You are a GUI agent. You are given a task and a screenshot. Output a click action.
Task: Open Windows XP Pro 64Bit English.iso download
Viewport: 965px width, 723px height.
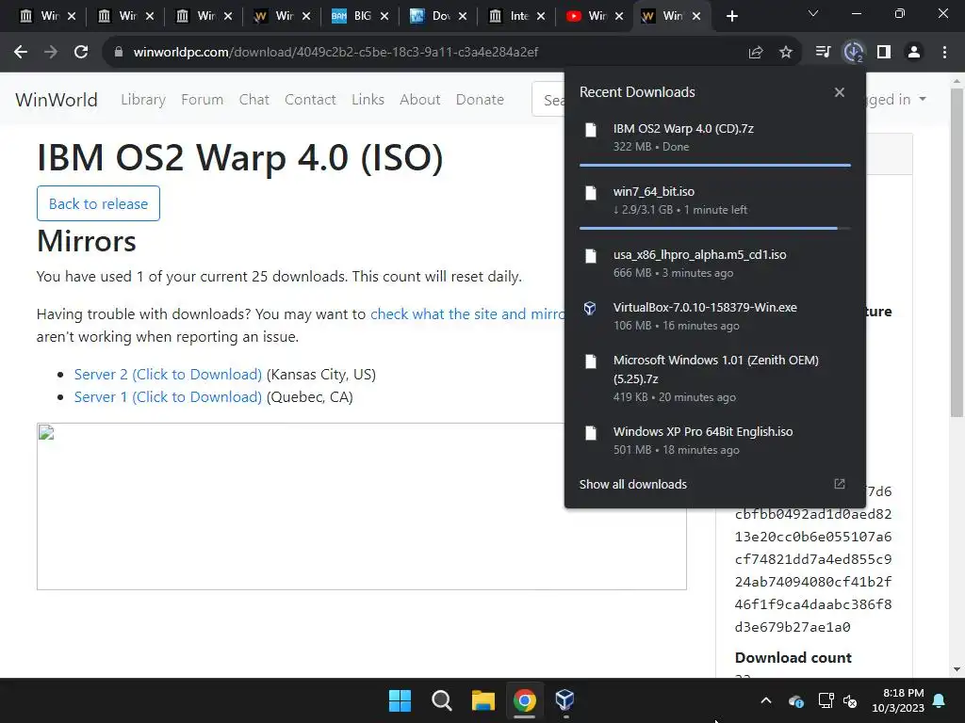coord(715,441)
